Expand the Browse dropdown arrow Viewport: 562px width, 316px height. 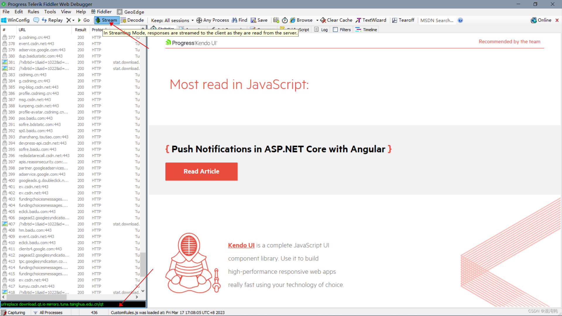click(x=317, y=20)
